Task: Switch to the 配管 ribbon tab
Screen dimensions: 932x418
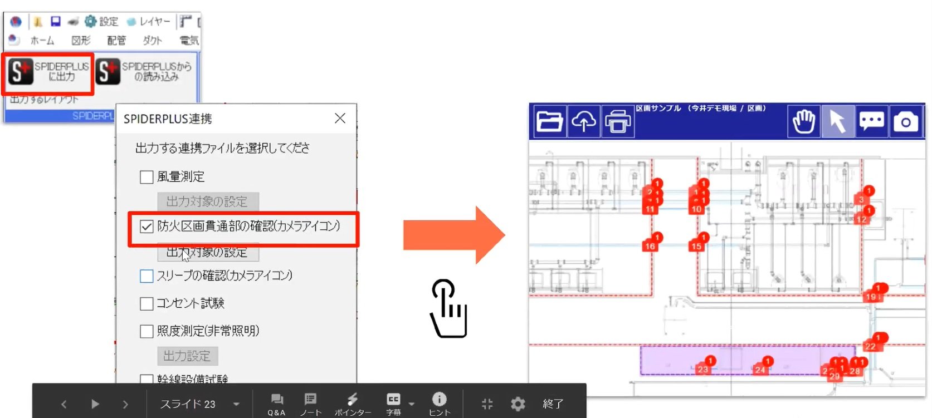Action: [x=116, y=41]
